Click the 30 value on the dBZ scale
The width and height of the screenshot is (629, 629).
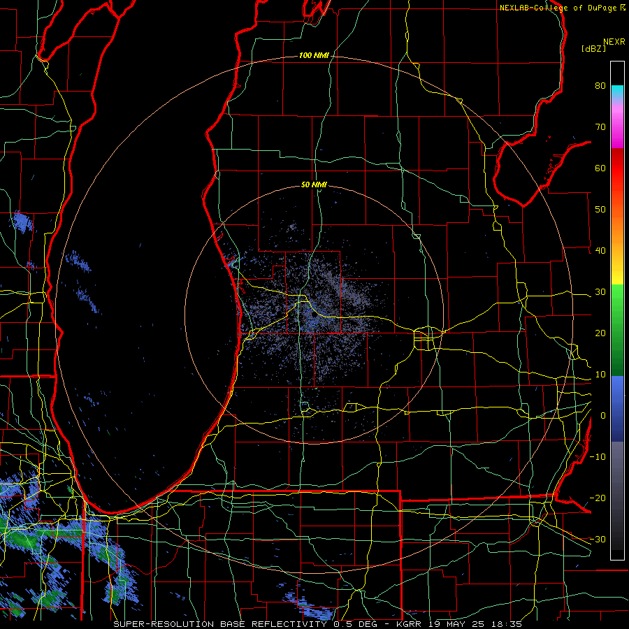pyautogui.click(x=600, y=292)
